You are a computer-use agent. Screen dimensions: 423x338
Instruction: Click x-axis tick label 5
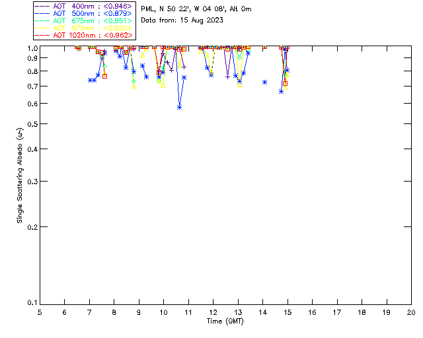pyautogui.click(x=40, y=313)
